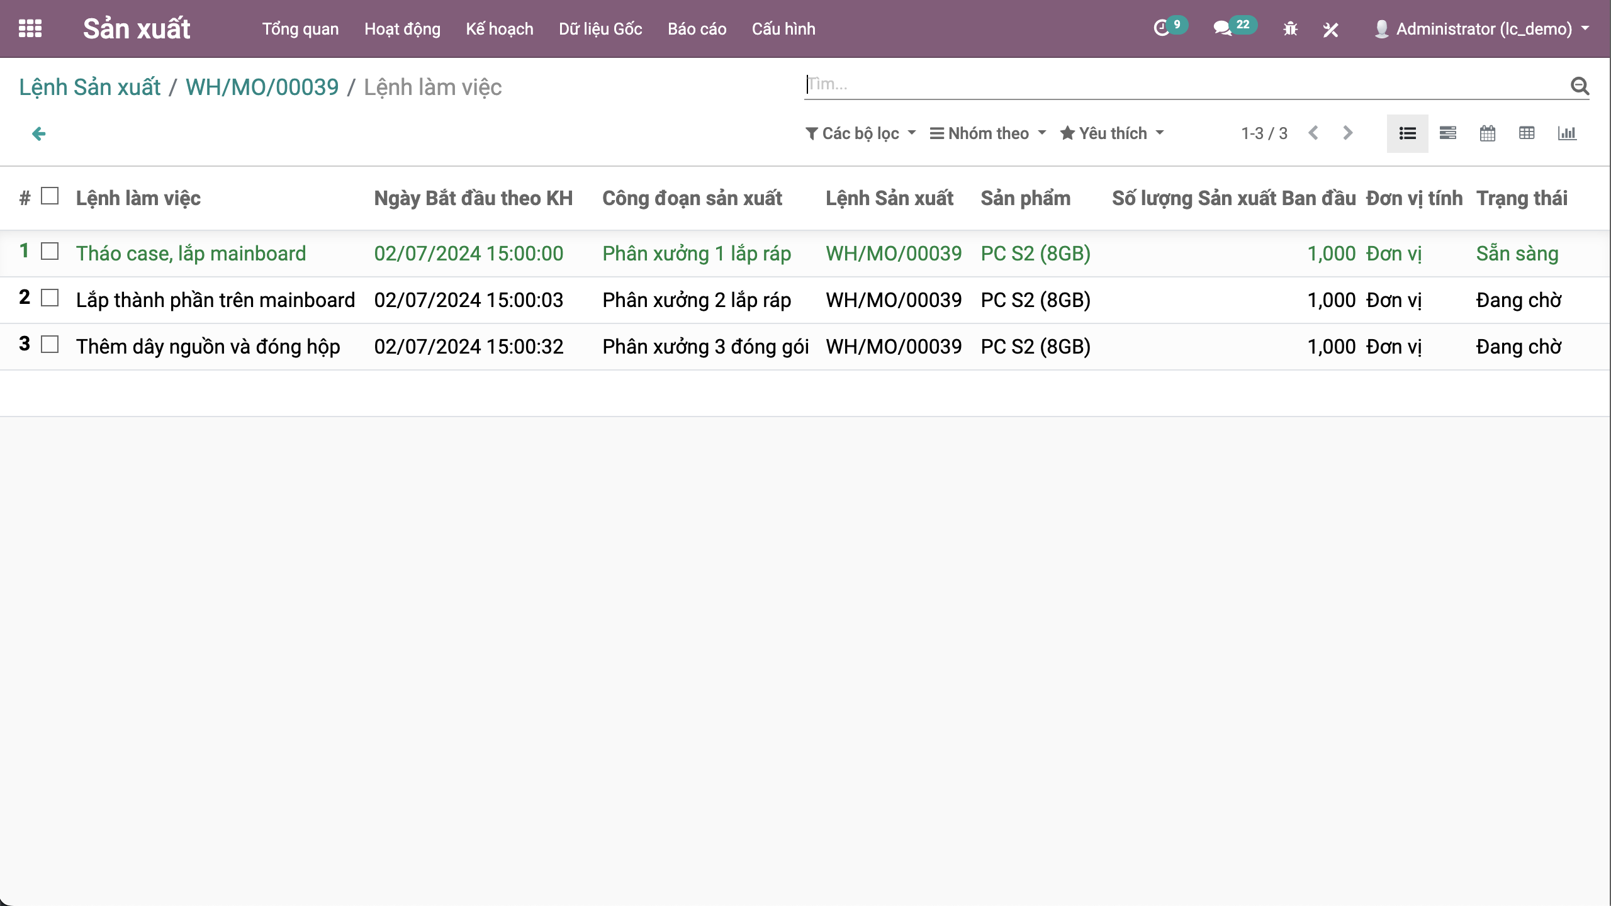Toggle the select-all header checkbox
Screen dimensions: 1611x906
(50, 196)
